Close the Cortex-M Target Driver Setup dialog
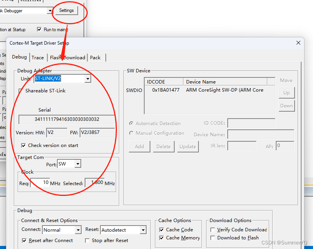The width and height of the screenshot is (313, 249). pyautogui.click(x=298, y=43)
